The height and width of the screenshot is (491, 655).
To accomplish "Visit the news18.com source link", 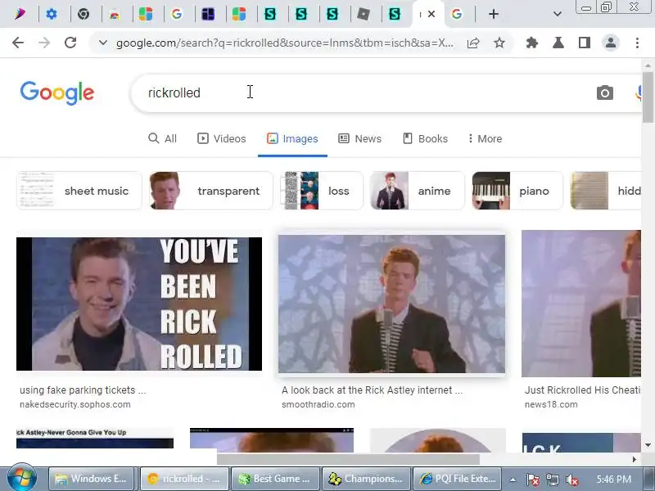I will (551, 404).
